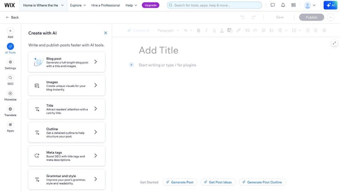Go Back from editor
Viewport: 340px width, 192px height.
(x=12, y=17)
